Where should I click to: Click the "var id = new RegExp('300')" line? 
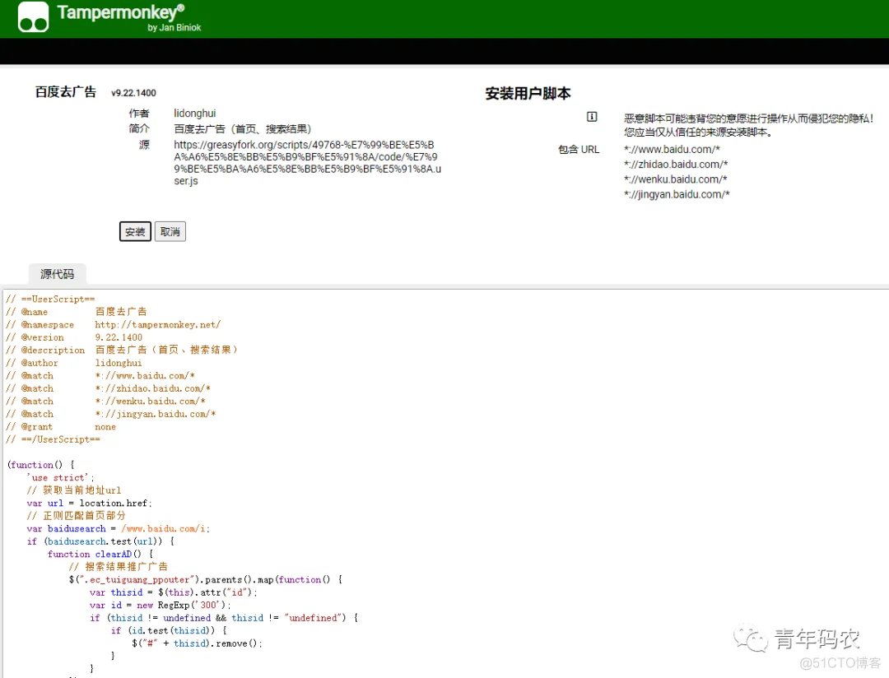tap(161, 606)
